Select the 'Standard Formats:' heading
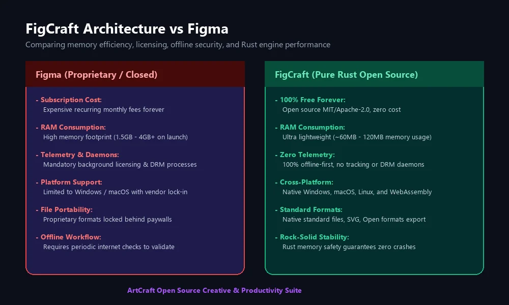This screenshot has width=509, height=305. tap(311, 210)
